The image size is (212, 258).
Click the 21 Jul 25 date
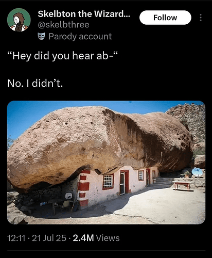(x=49, y=238)
